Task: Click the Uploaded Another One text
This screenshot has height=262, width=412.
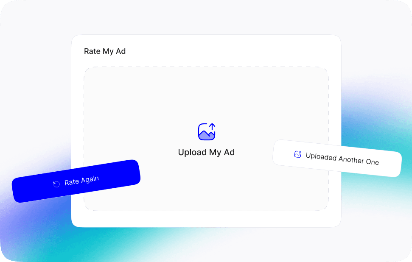Action: (342, 159)
